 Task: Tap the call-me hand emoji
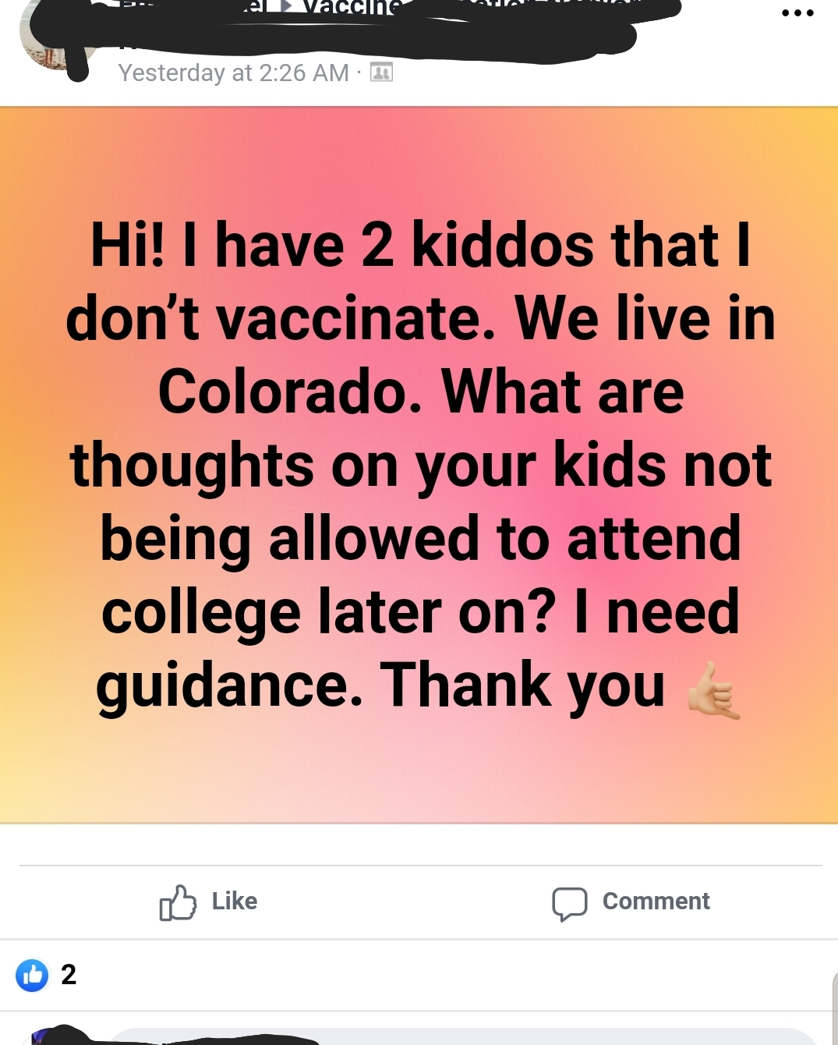(x=712, y=689)
